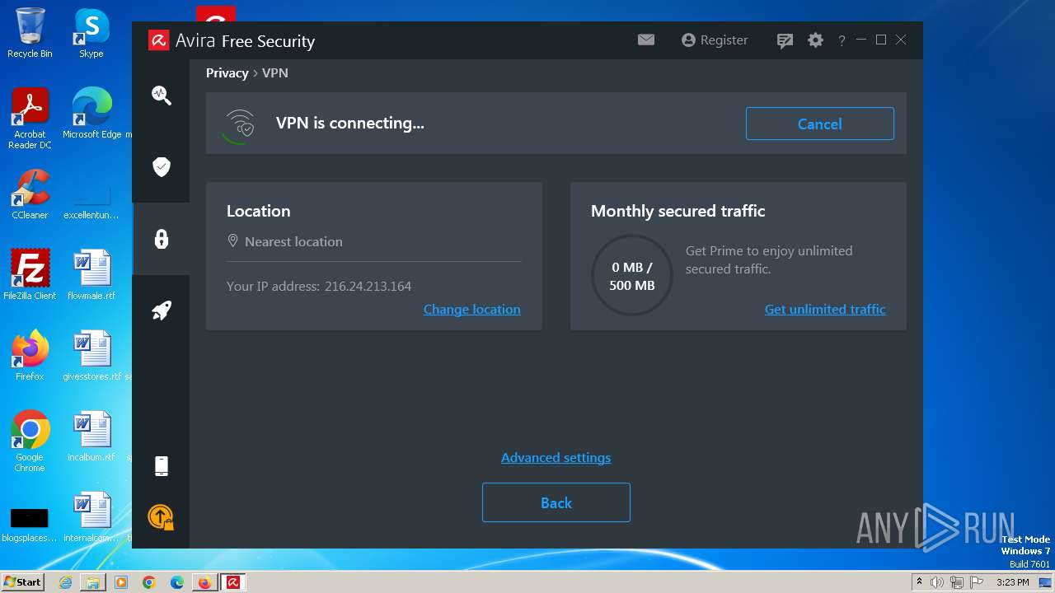
Task: Click the 3:23 PM system clock
Action: coord(1012,582)
